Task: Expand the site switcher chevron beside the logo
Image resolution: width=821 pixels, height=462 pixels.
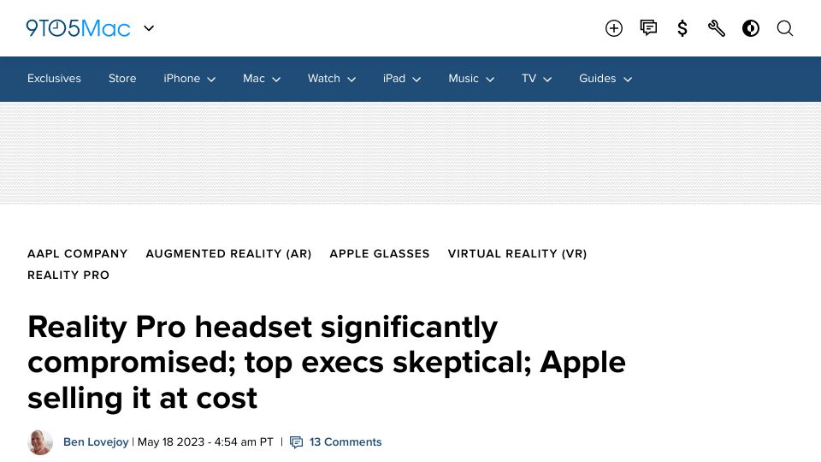Action: [149, 28]
